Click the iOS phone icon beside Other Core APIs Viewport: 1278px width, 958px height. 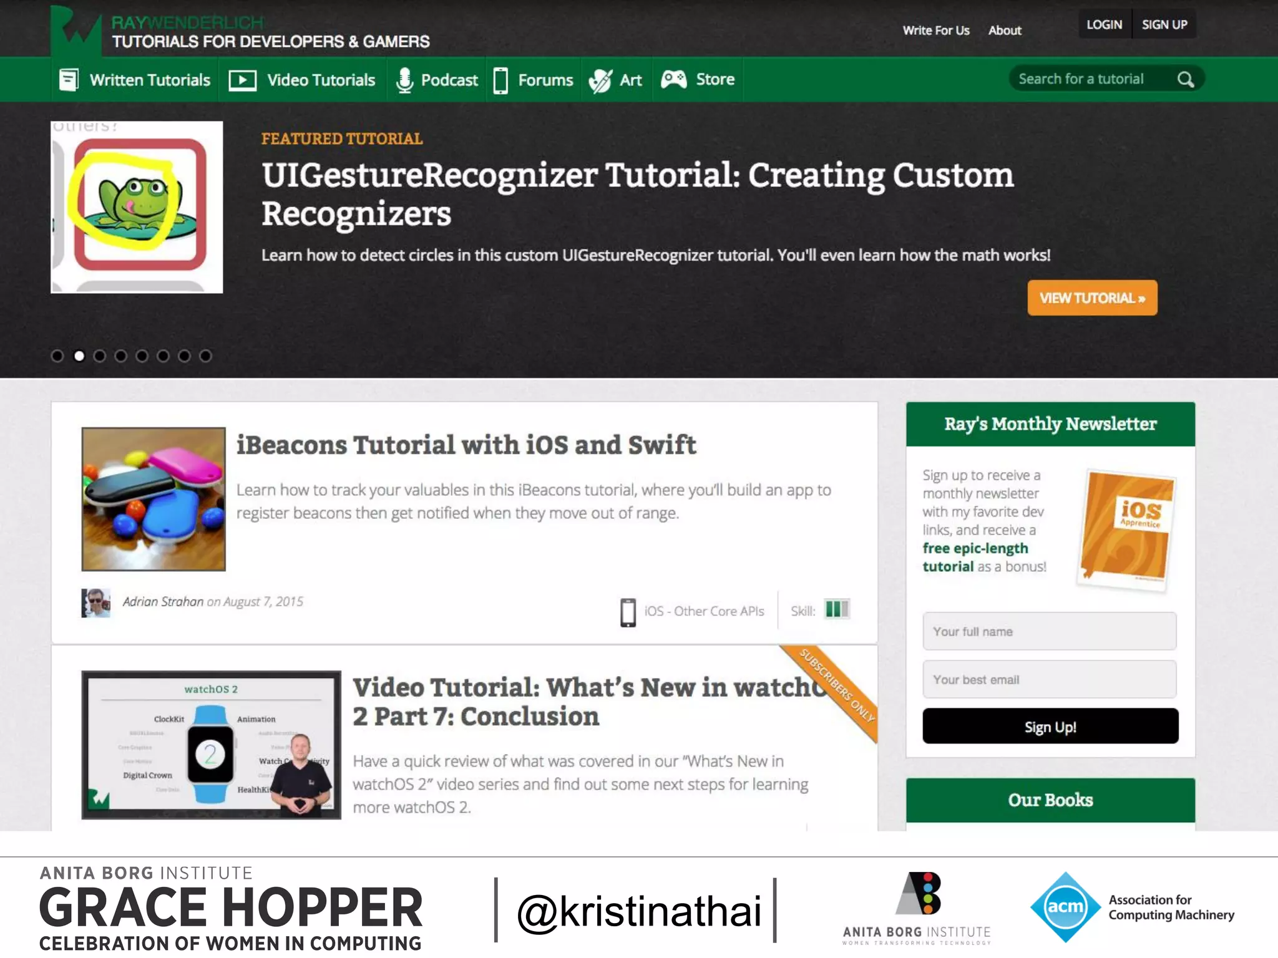(x=628, y=612)
